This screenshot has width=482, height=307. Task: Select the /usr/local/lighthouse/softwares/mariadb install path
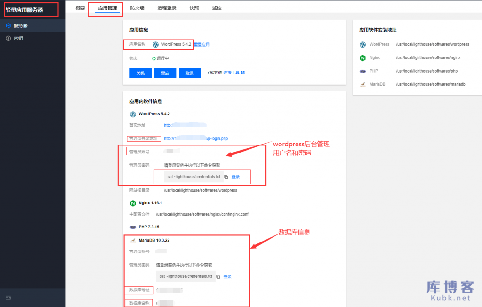click(x=431, y=84)
